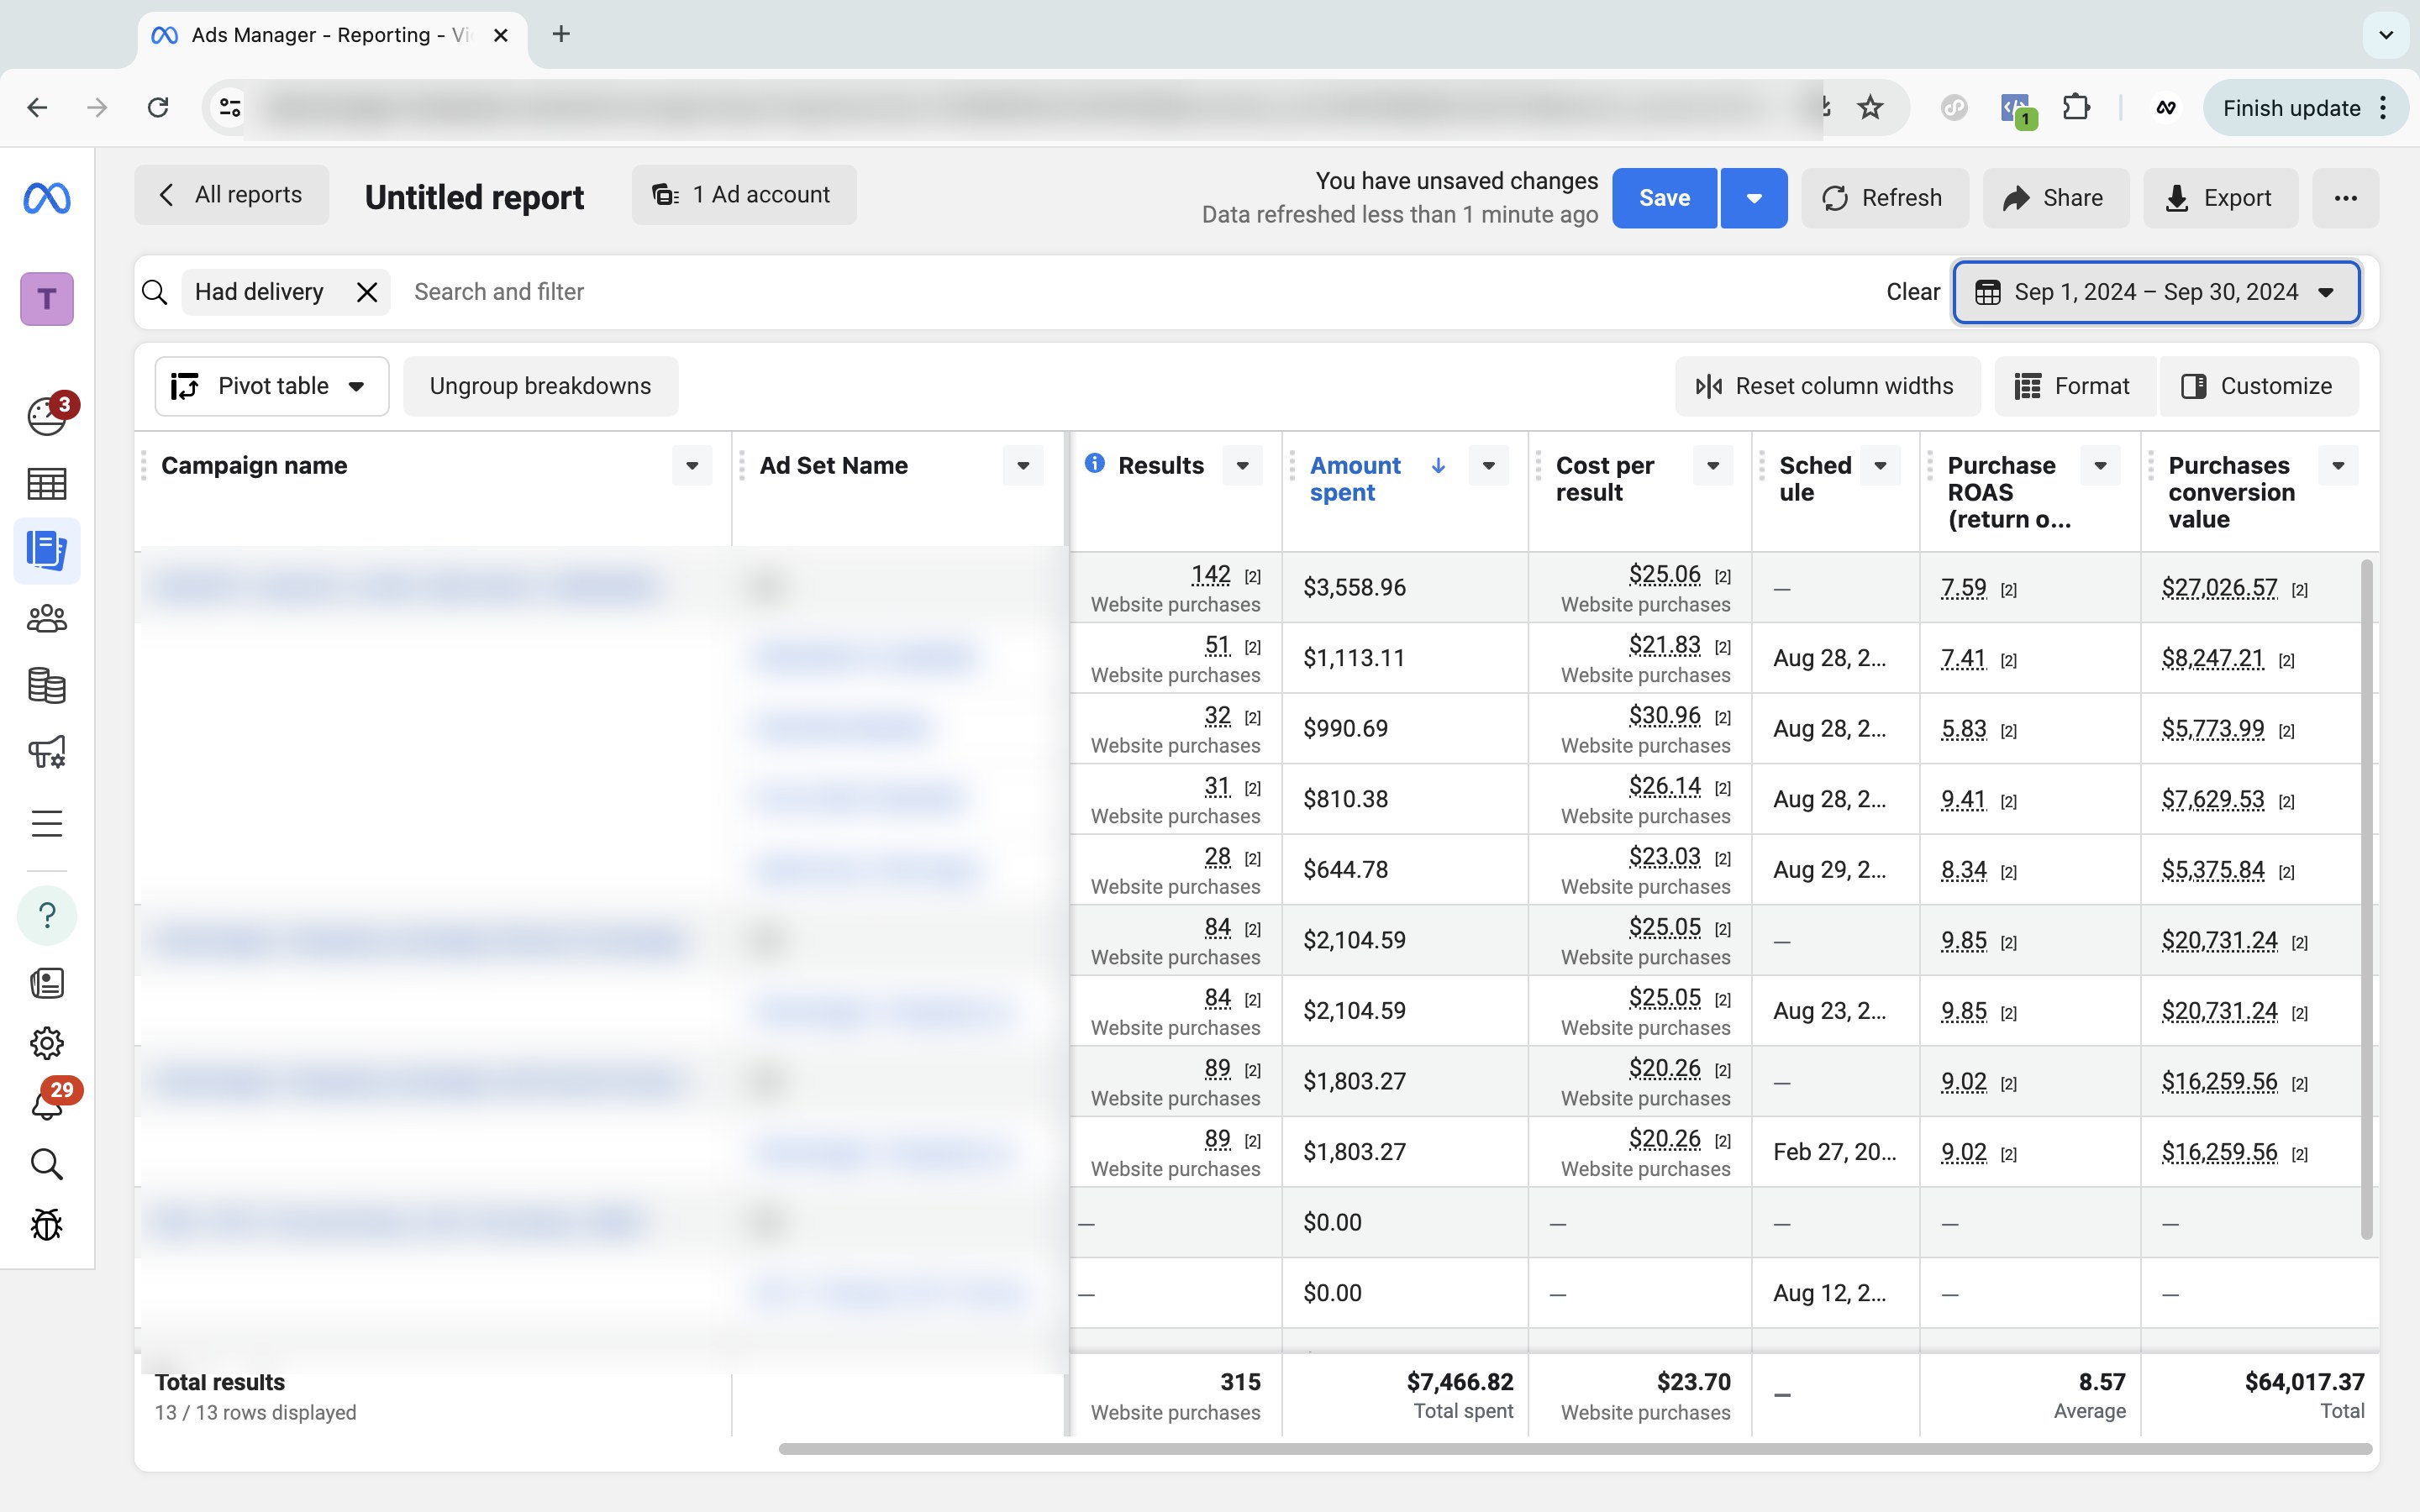Image resolution: width=2420 pixels, height=1512 pixels.
Task: Click the horizontal table scrollbar
Action: [x=1575, y=1449]
